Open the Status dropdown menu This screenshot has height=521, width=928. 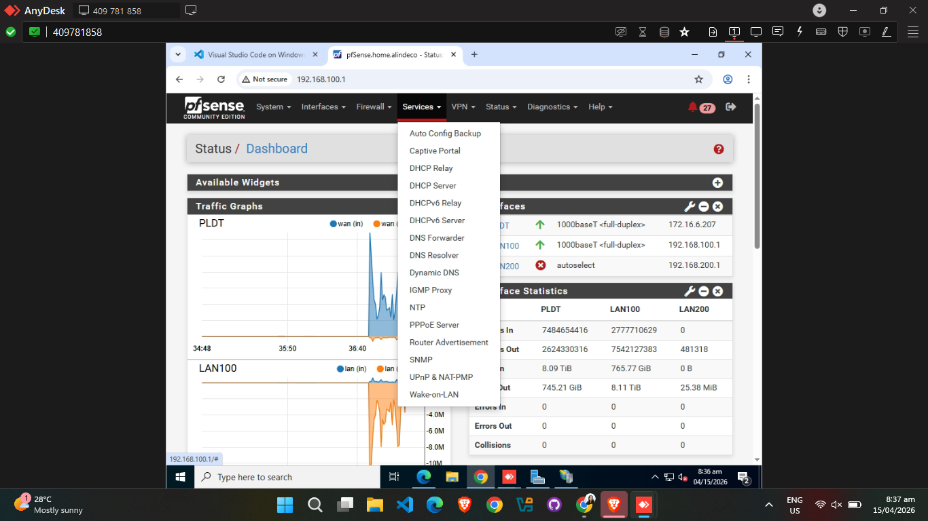501,107
